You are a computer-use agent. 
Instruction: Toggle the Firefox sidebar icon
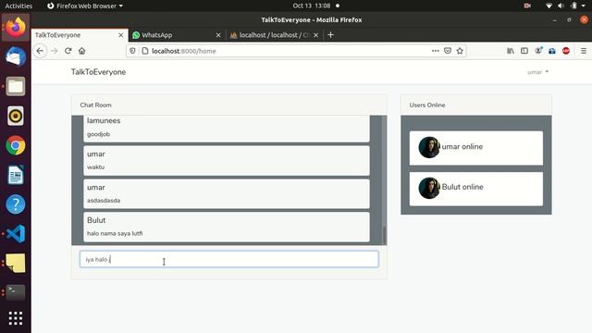(x=524, y=51)
